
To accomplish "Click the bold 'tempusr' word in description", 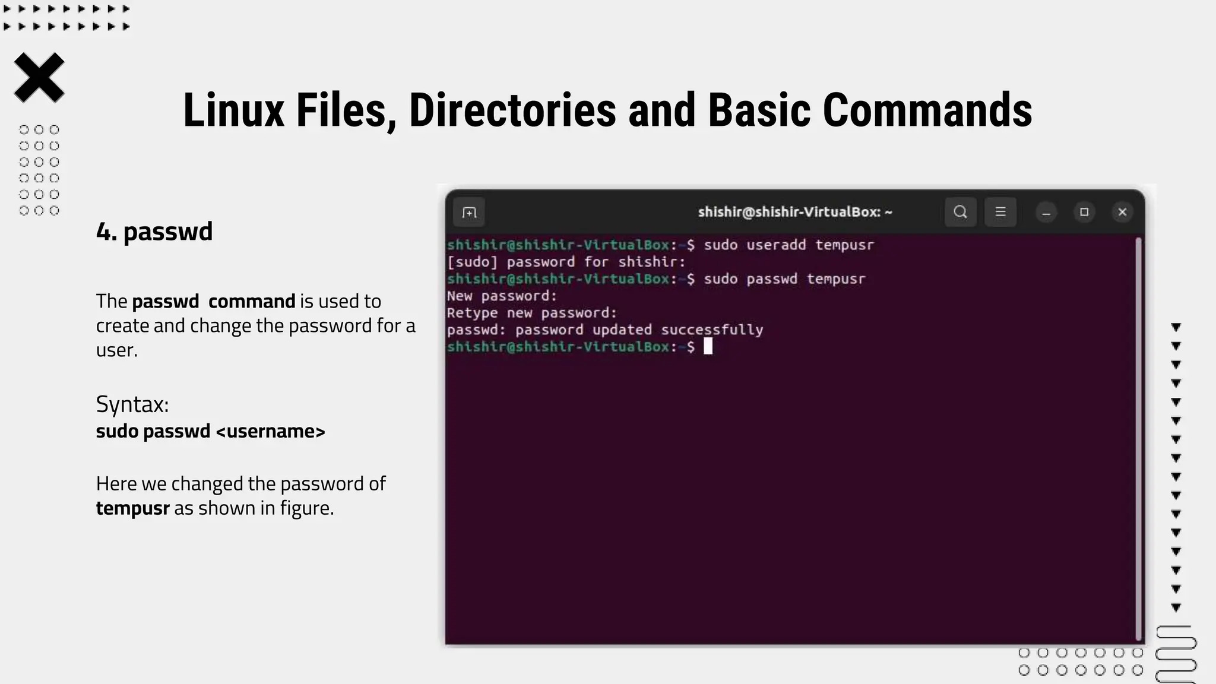I will point(132,508).
